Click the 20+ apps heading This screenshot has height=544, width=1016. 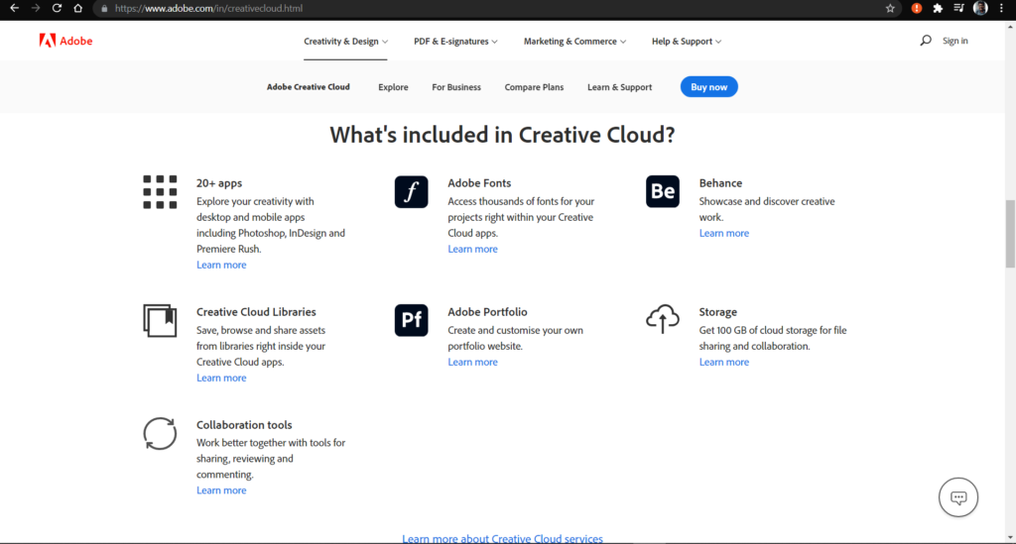click(x=219, y=183)
